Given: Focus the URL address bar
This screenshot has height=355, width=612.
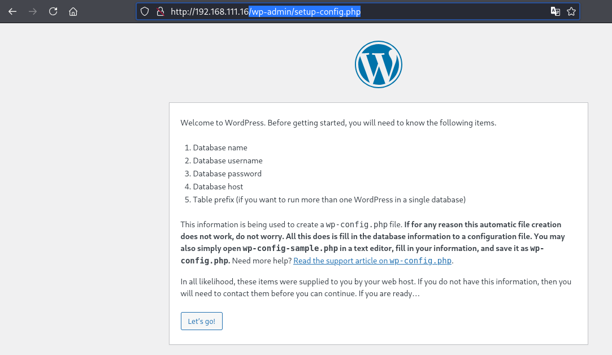Looking at the screenshot, I should coord(358,12).
